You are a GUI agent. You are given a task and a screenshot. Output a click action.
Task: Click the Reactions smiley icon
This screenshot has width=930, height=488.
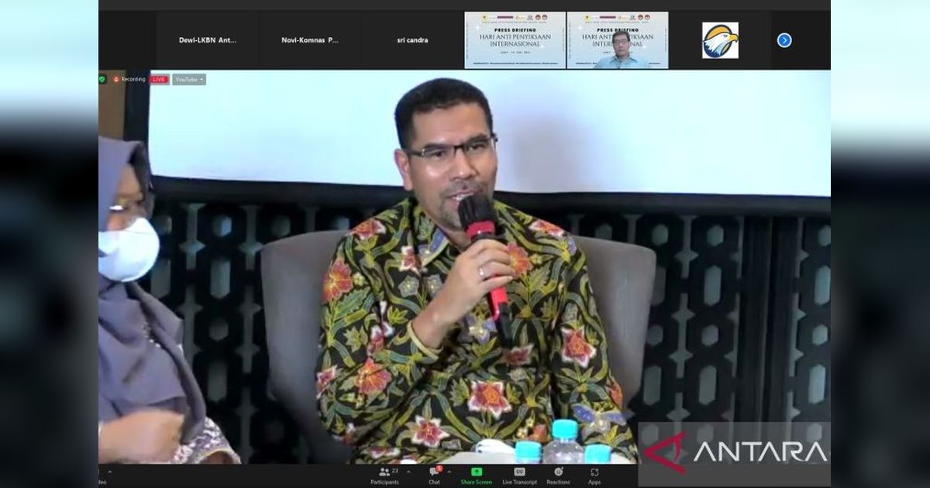tap(558, 472)
